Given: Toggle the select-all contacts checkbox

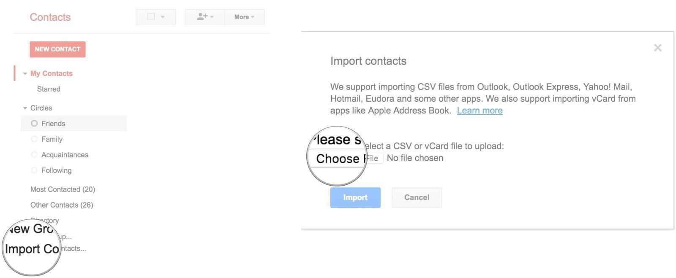Looking at the screenshot, I should pos(151,17).
